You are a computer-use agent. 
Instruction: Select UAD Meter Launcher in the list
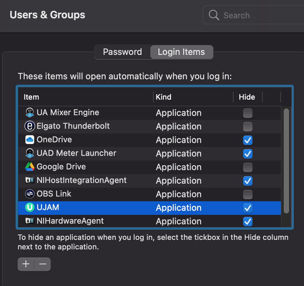[x=77, y=153]
